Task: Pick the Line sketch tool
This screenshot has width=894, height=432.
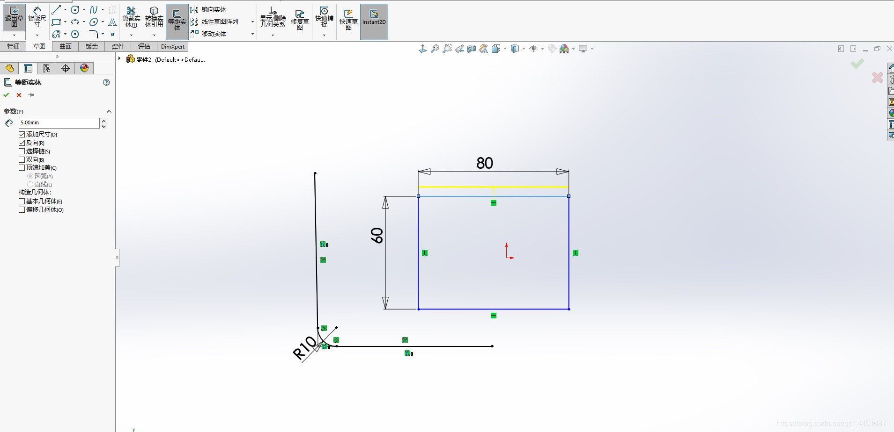Action: pos(56,10)
